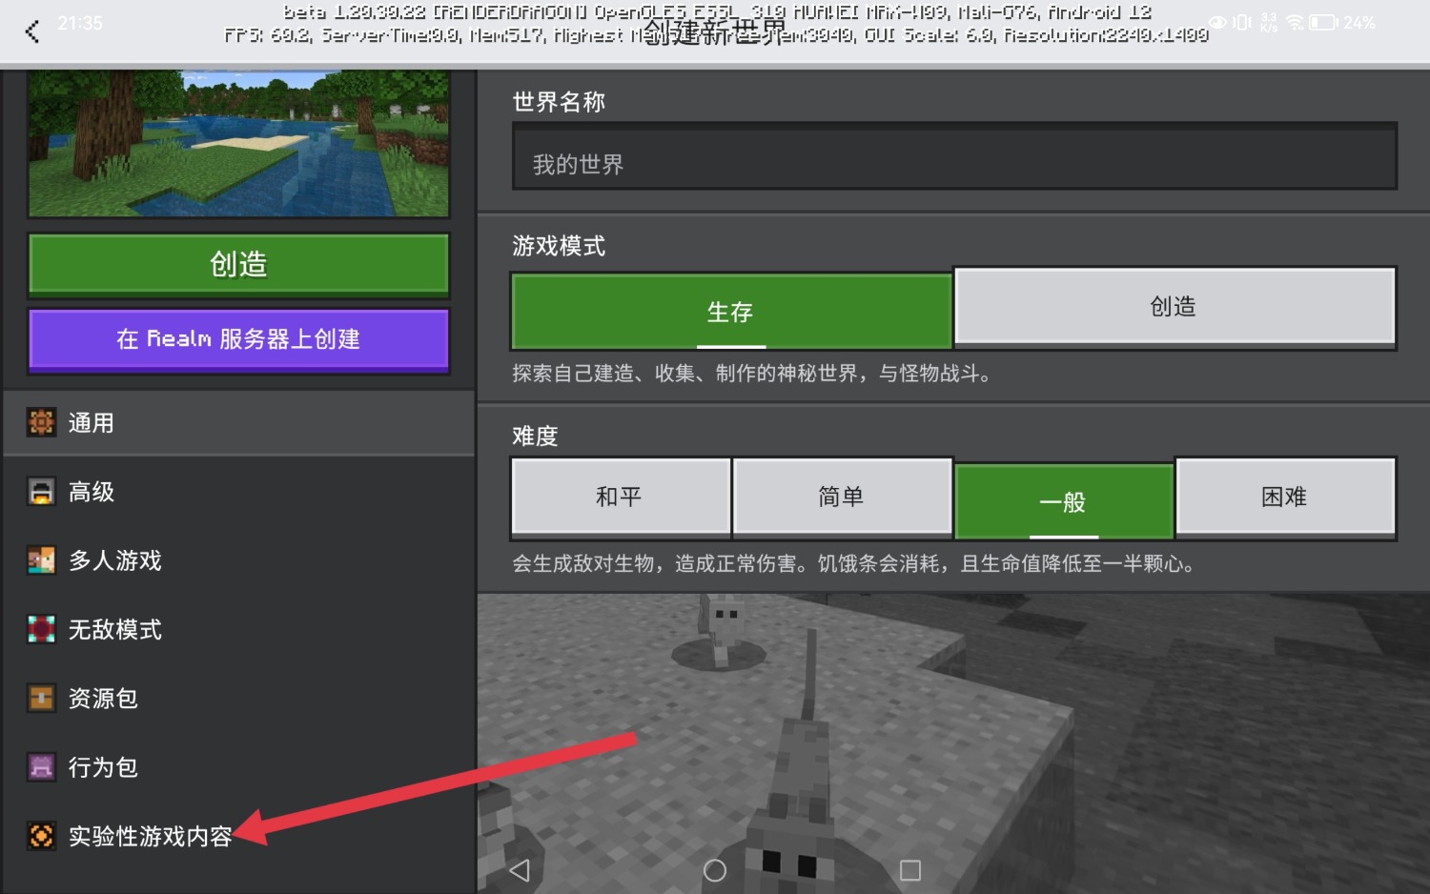Image resolution: width=1430 pixels, height=894 pixels.
Task: Click the 通用 gear icon
Action: [x=41, y=422]
